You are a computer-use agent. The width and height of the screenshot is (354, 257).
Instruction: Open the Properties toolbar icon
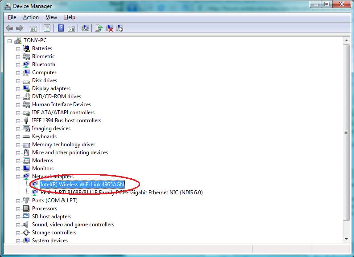pyautogui.click(x=47, y=28)
